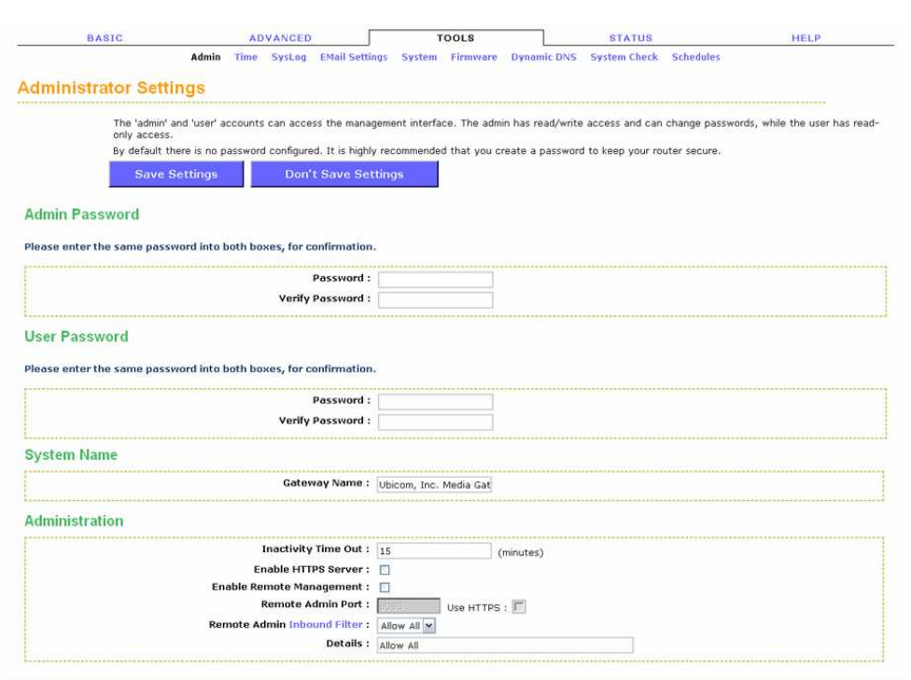
Task: Click the Details Allow All field
Action: click(x=505, y=645)
